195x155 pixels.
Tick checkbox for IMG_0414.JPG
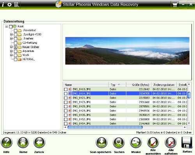pyautogui.click(x=66, y=94)
